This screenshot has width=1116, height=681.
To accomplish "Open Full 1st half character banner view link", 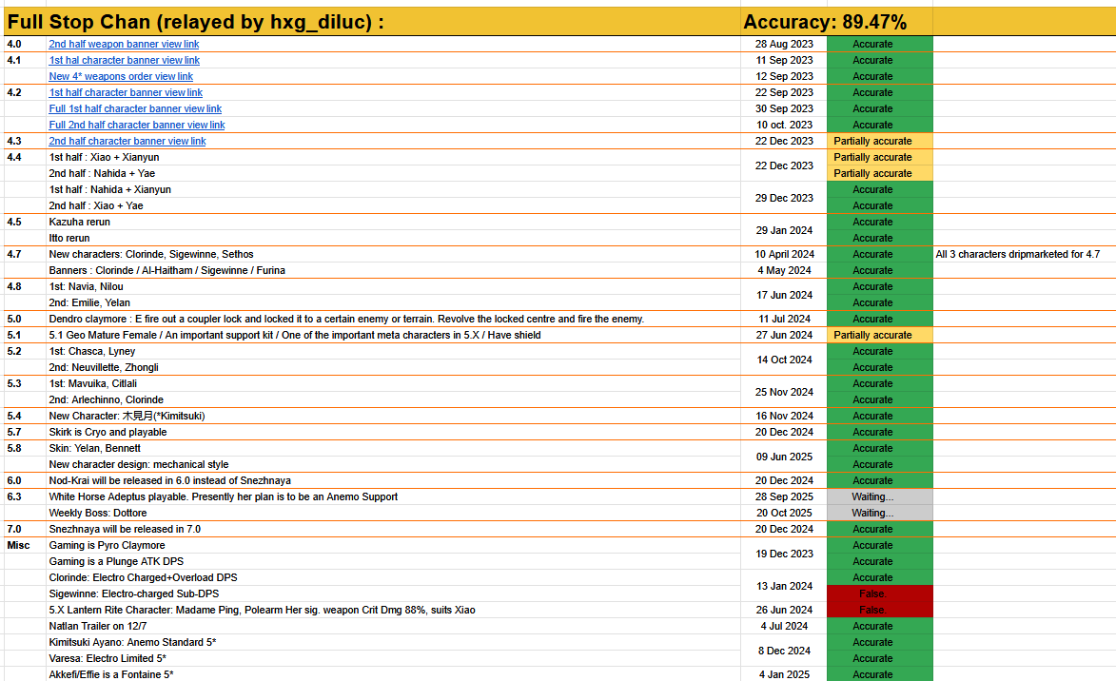I will point(135,108).
